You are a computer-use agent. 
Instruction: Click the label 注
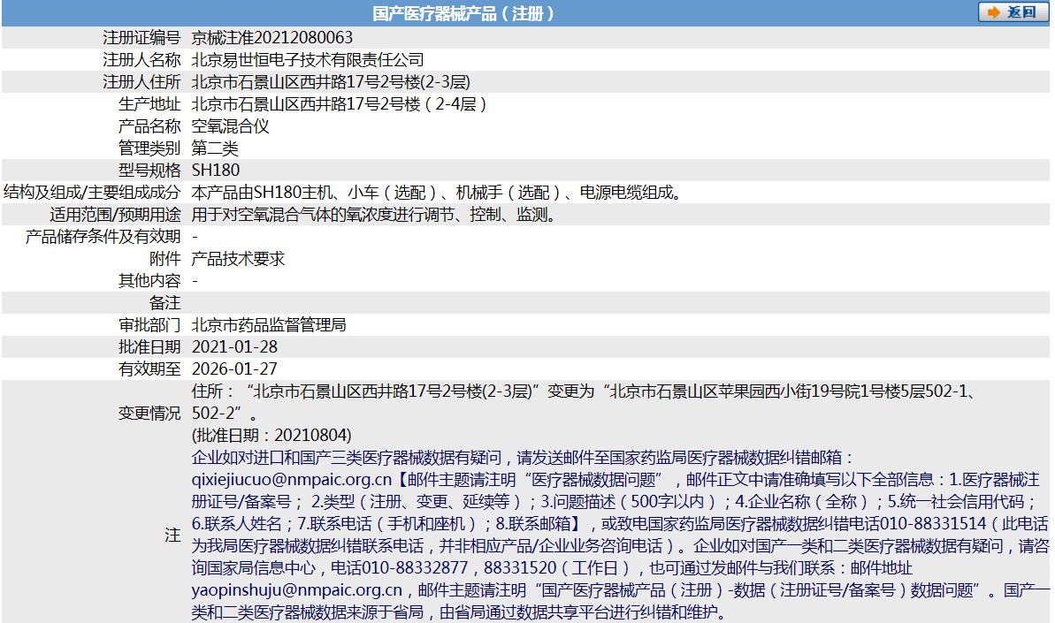pyautogui.click(x=173, y=535)
